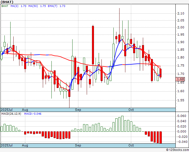Click the 1.90 price axis label
Image resolution: width=189 pixels, height=152 pixels.
(181, 42)
